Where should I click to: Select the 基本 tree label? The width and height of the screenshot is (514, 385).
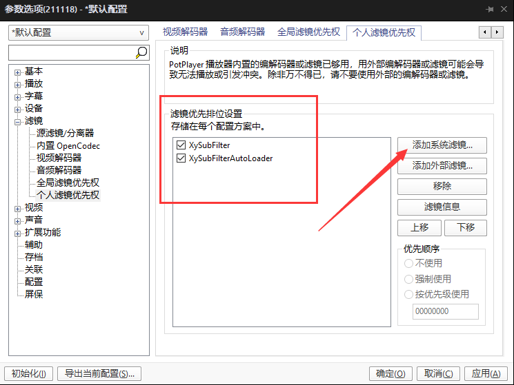point(34,72)
